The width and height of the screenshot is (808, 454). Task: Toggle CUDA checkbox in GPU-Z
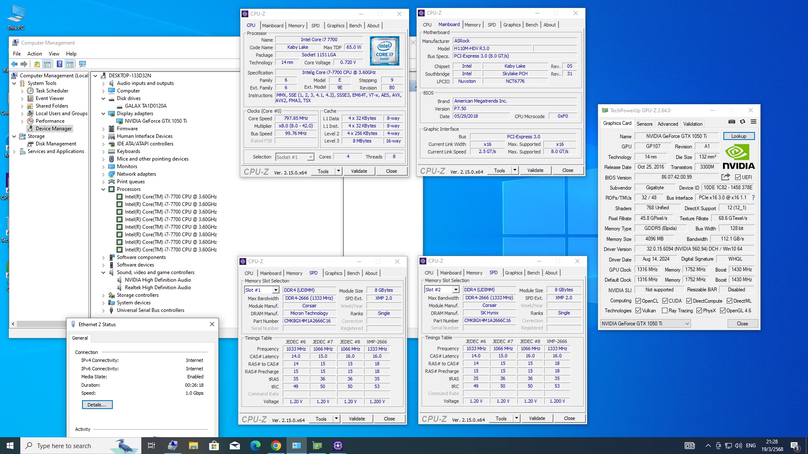coord(665,301)
